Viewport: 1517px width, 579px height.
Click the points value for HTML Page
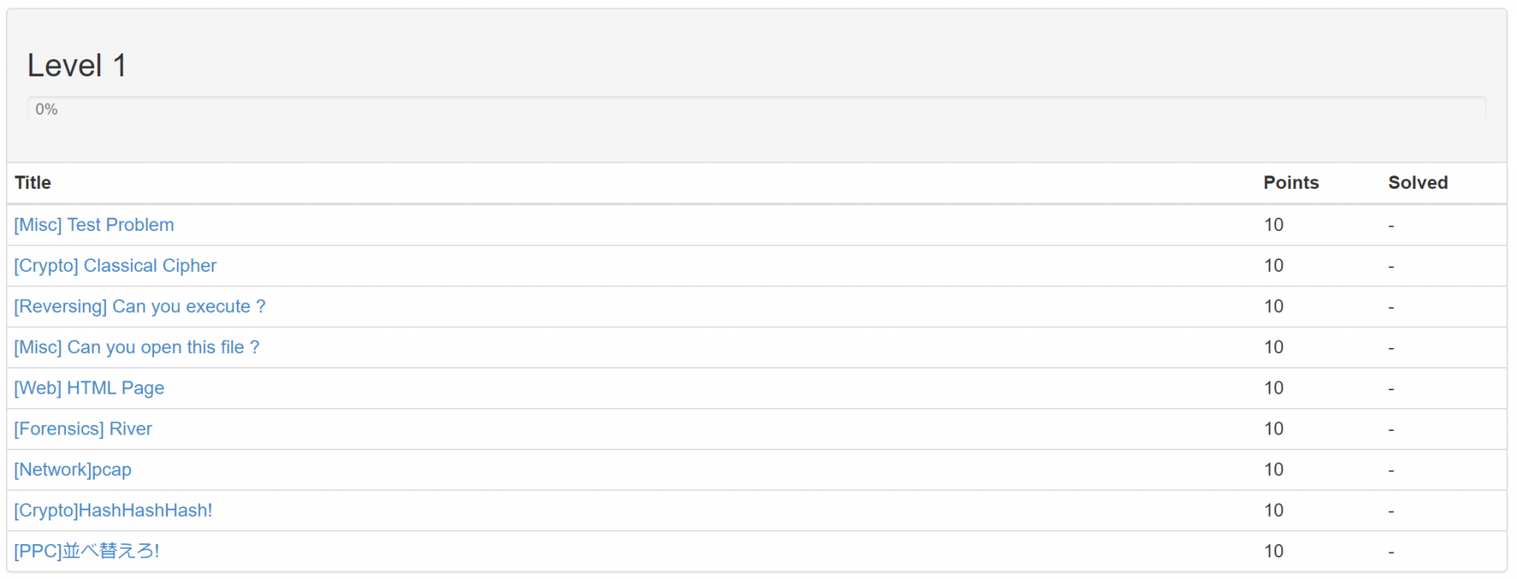click(1273, 388)
